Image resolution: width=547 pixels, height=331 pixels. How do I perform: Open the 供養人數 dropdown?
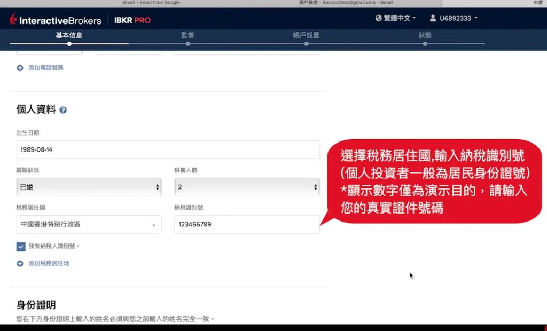point(247,187)
